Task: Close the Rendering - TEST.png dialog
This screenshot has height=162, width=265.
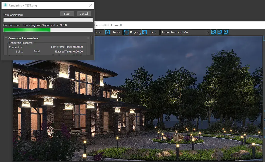Action: pos(91,5)
